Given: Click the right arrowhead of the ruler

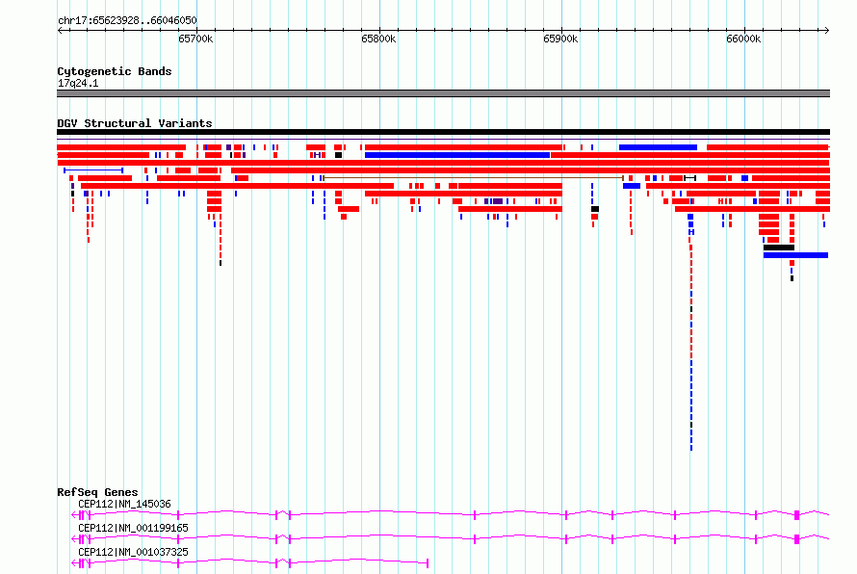Looking at the screenshot, I should coord(827,30).
